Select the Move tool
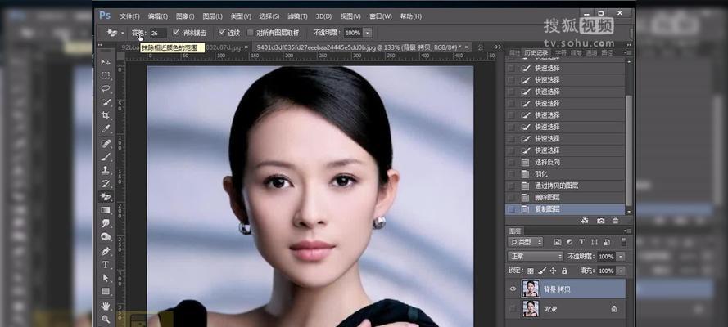The image size is (728, 327). click(x=106, y=62)
